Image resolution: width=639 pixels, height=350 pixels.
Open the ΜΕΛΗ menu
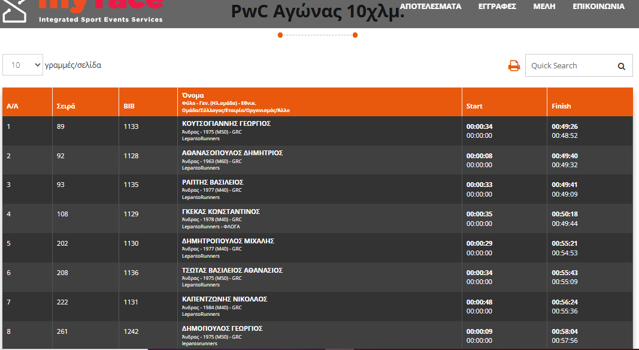coord(544,7)
